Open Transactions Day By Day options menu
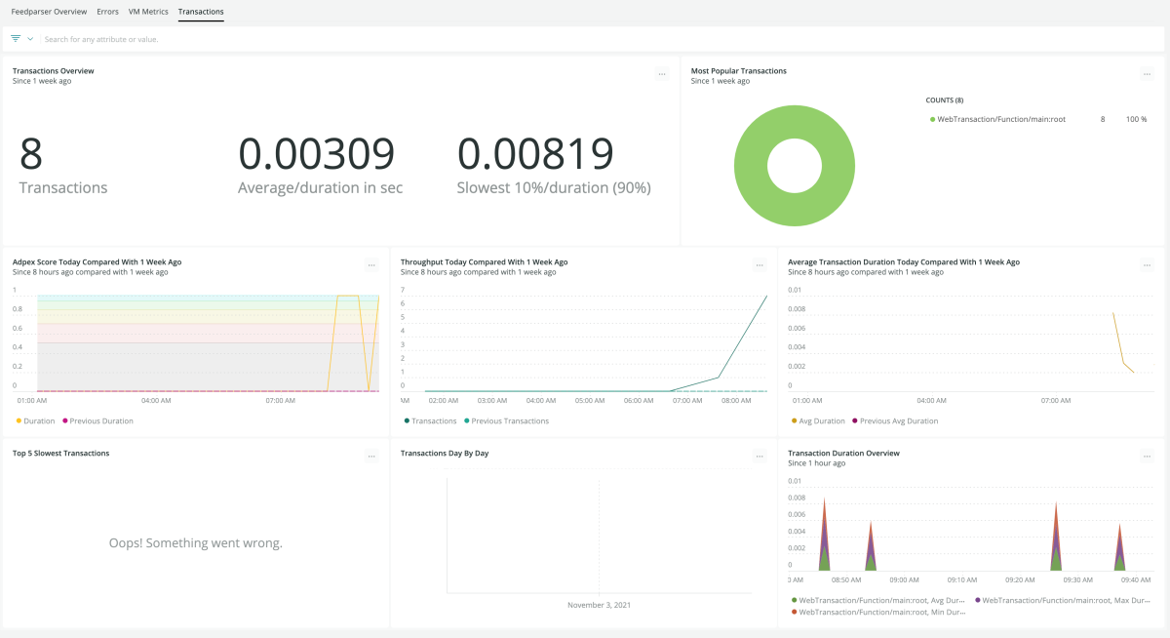The height and width of the screenshot is (638, 1170). [x=760, y=457]
